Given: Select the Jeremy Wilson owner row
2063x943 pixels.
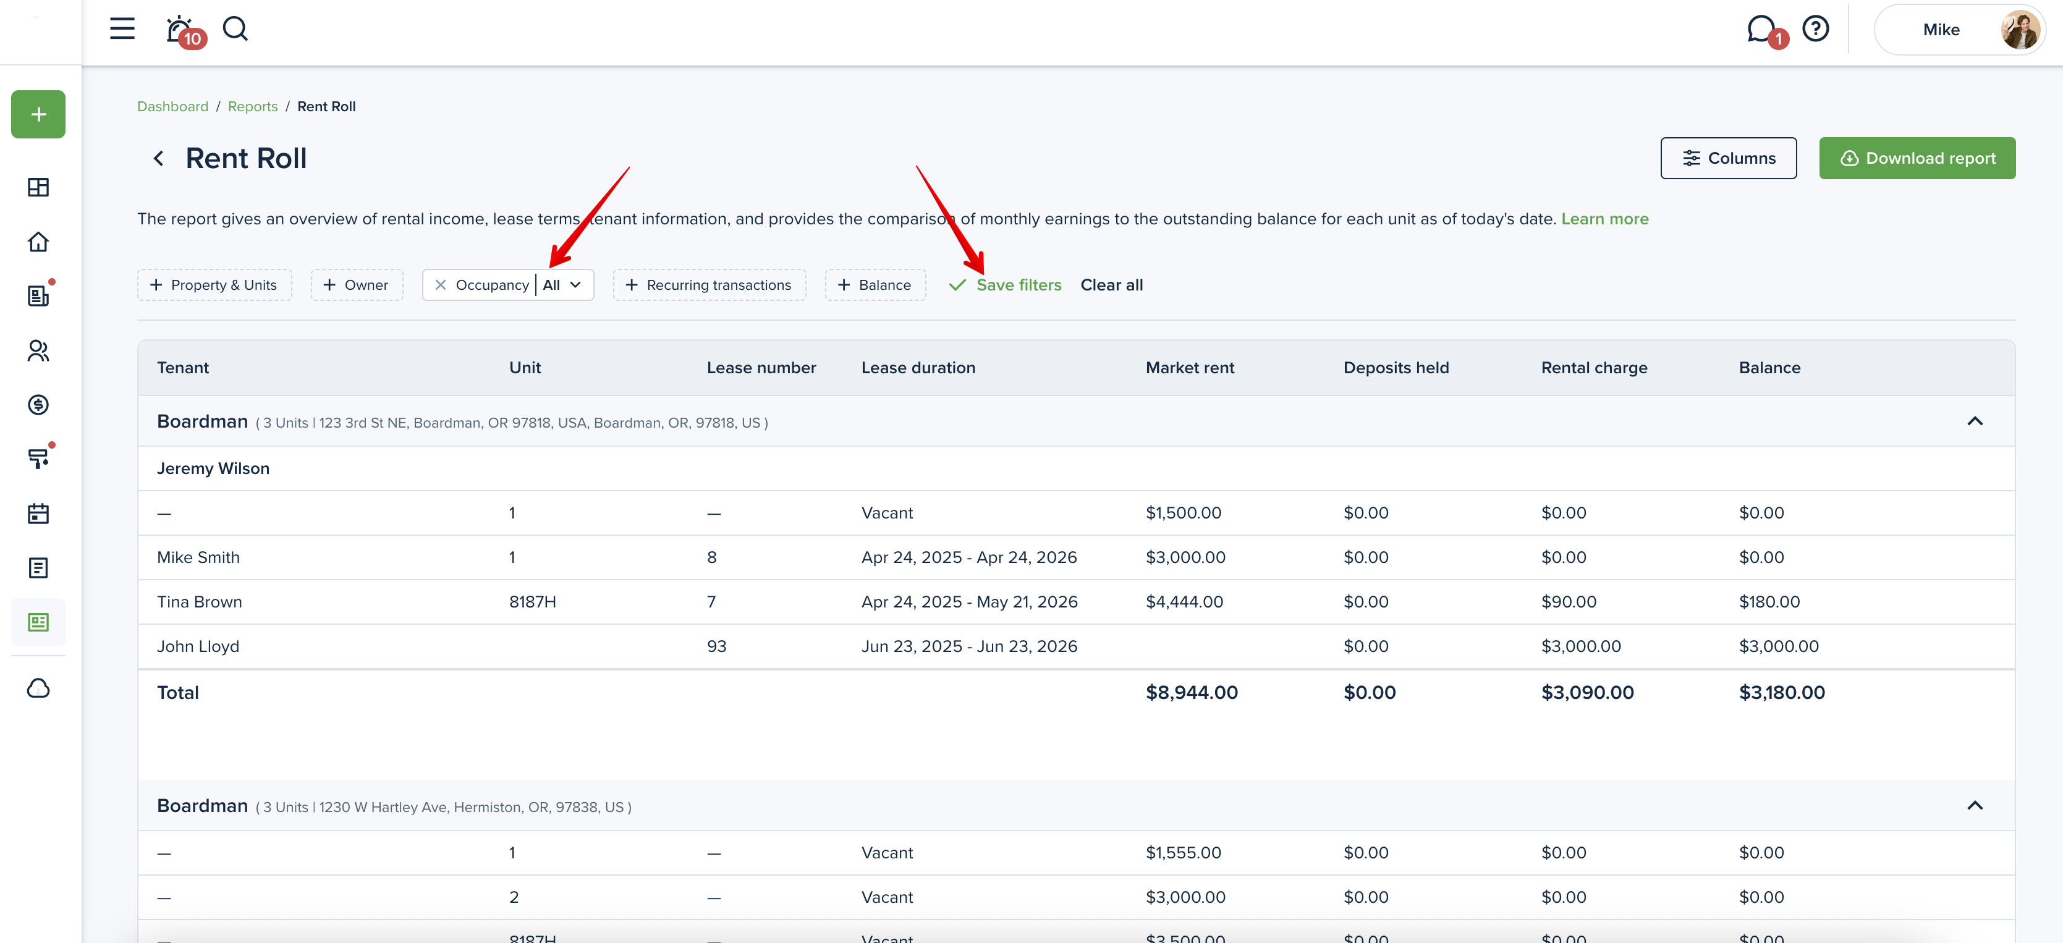Looking at the screenshot, I should pyautogui.click(x=1075, y=468).
